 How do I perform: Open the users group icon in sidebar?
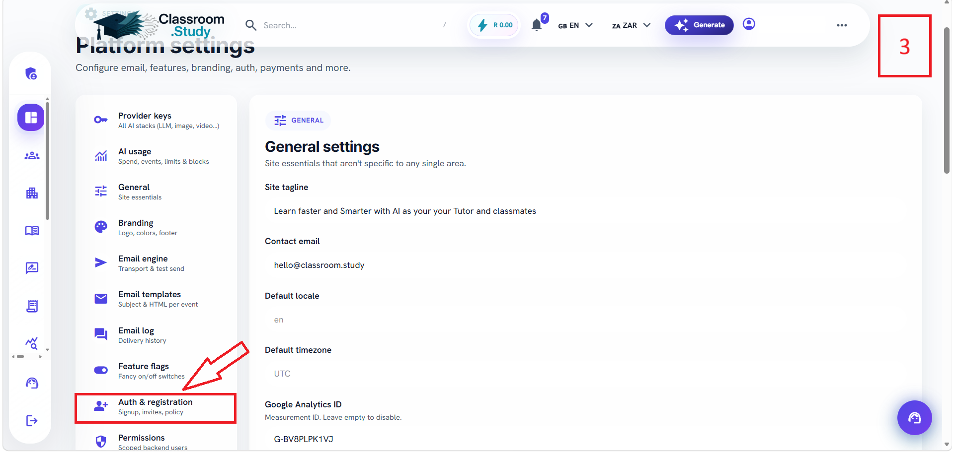(32, 156)
